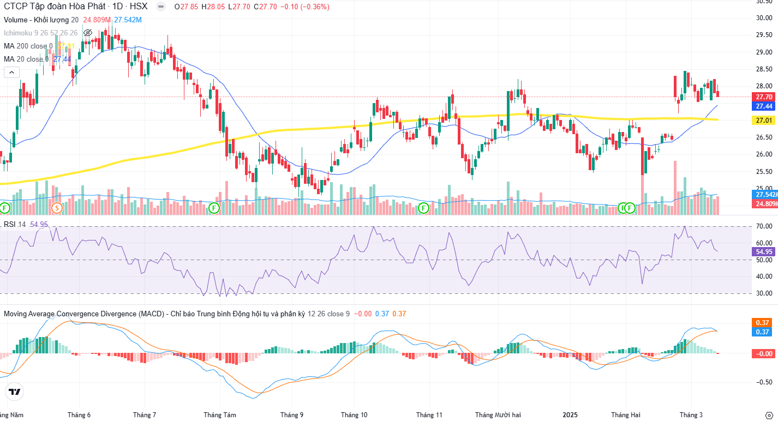Click the red 24.809M volume axis label
Screen dimensions: 778x421
pyautogui.click(x=765, y=204)
